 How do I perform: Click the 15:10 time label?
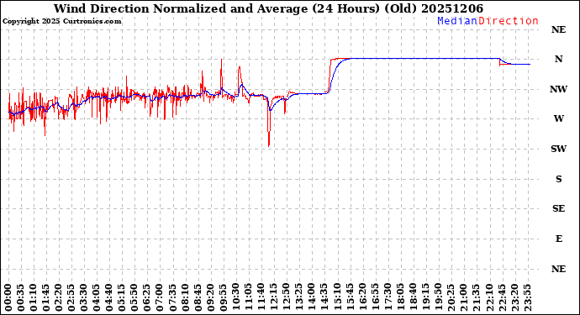click(x=337, y=297)
